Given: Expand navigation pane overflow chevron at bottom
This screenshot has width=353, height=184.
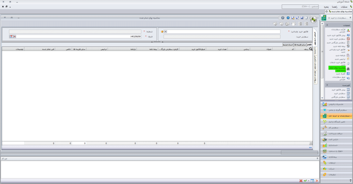Looking at the screenshot, I should click(350, 180).
